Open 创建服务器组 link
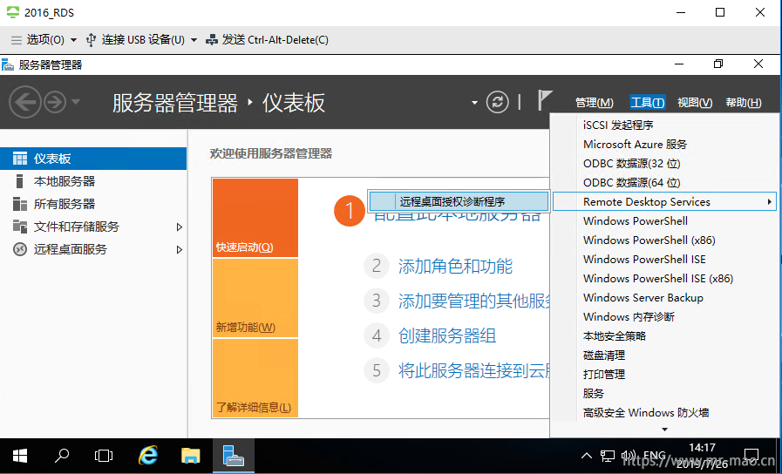The height and width of the screenshot is (474, 782). tap(447, 336)
